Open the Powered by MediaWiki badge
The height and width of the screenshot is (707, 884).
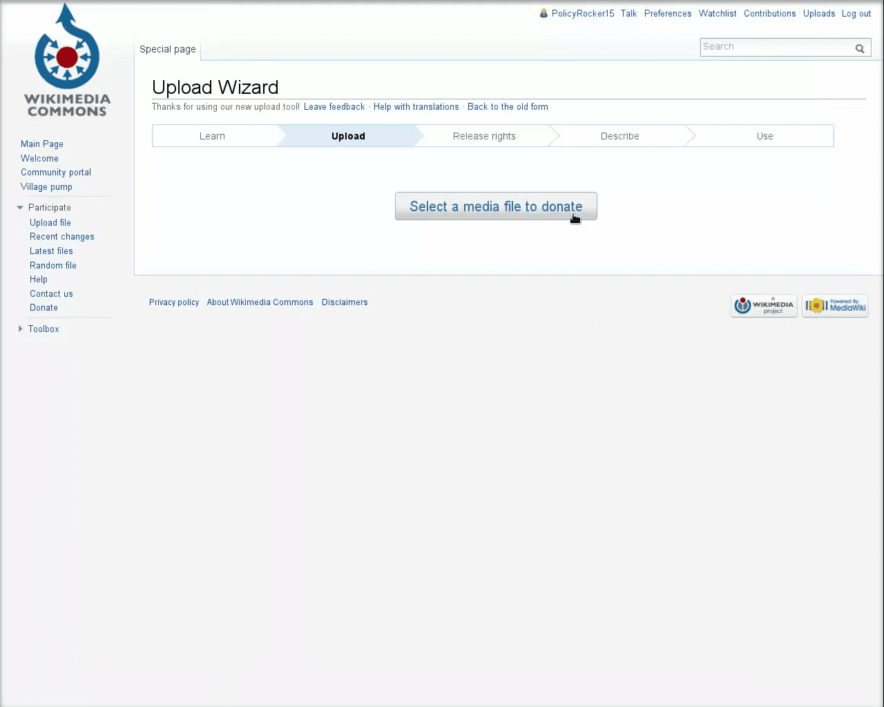click(x=835, y=306)
